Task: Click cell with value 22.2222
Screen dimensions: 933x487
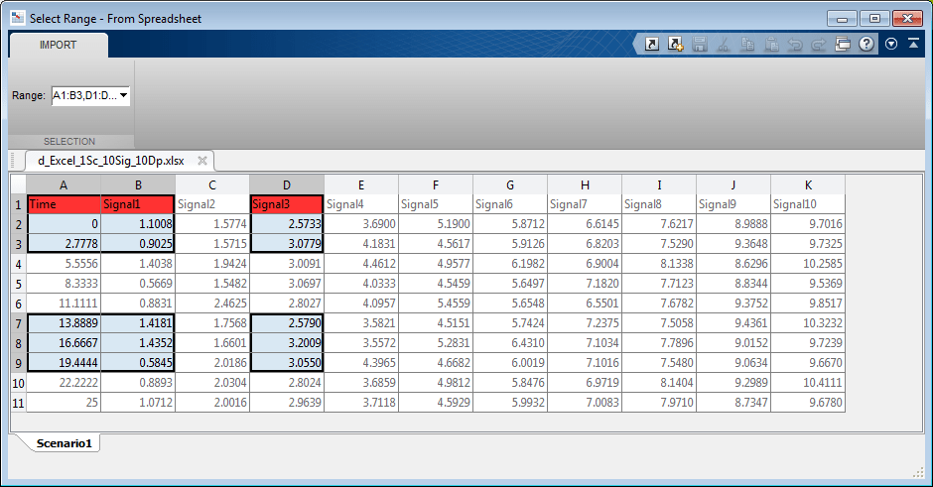Action: coord(64,383)
